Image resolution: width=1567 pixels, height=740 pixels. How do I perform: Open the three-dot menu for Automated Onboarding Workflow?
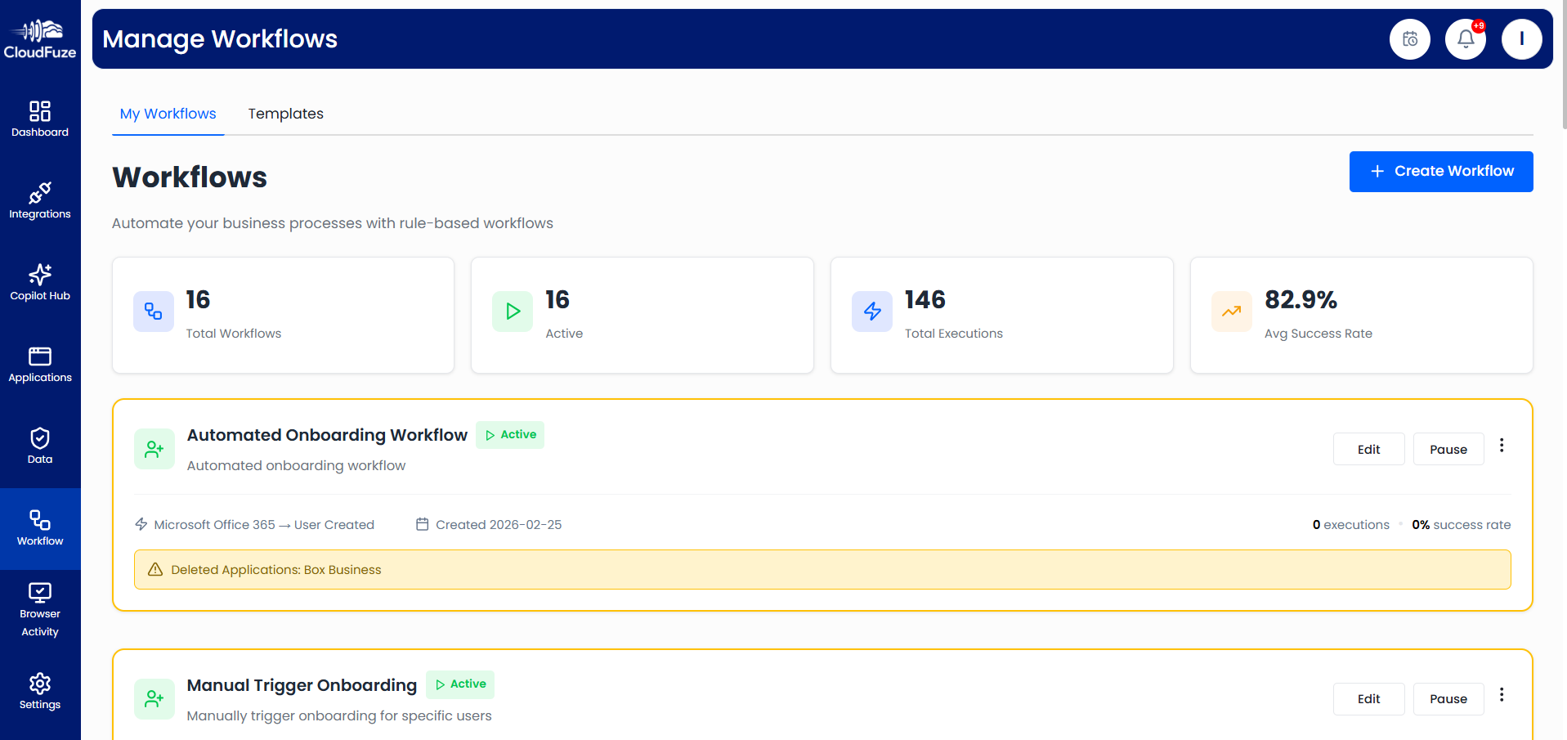click(x=1502, y=446)
